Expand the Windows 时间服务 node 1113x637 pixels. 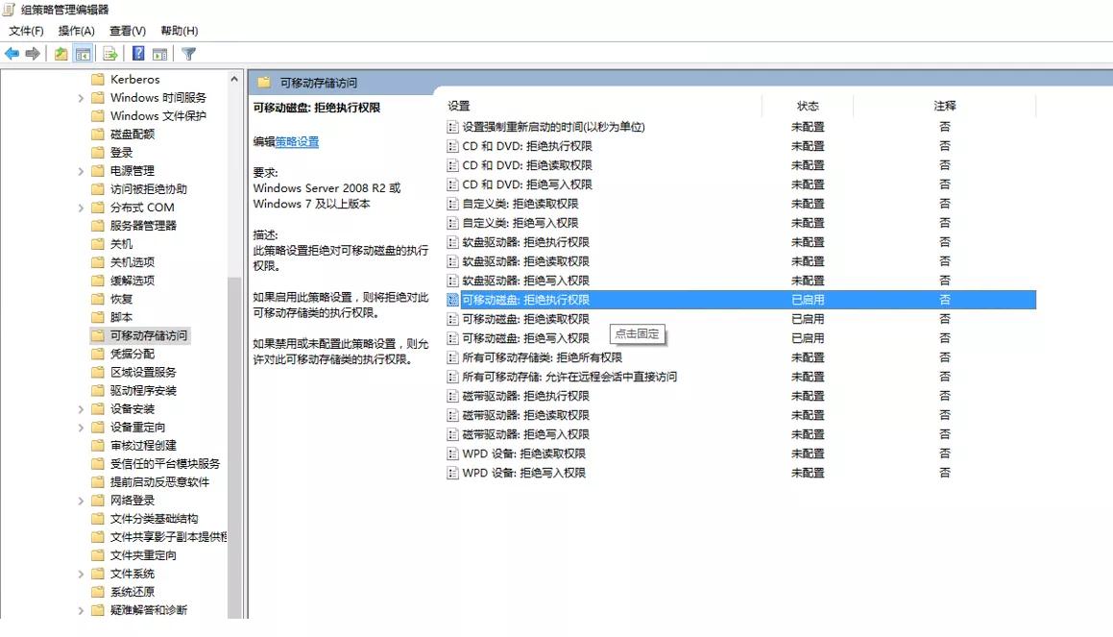click(81, 96)
